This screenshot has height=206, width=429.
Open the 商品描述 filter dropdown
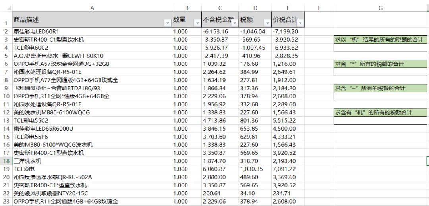(x=168, y=24)
